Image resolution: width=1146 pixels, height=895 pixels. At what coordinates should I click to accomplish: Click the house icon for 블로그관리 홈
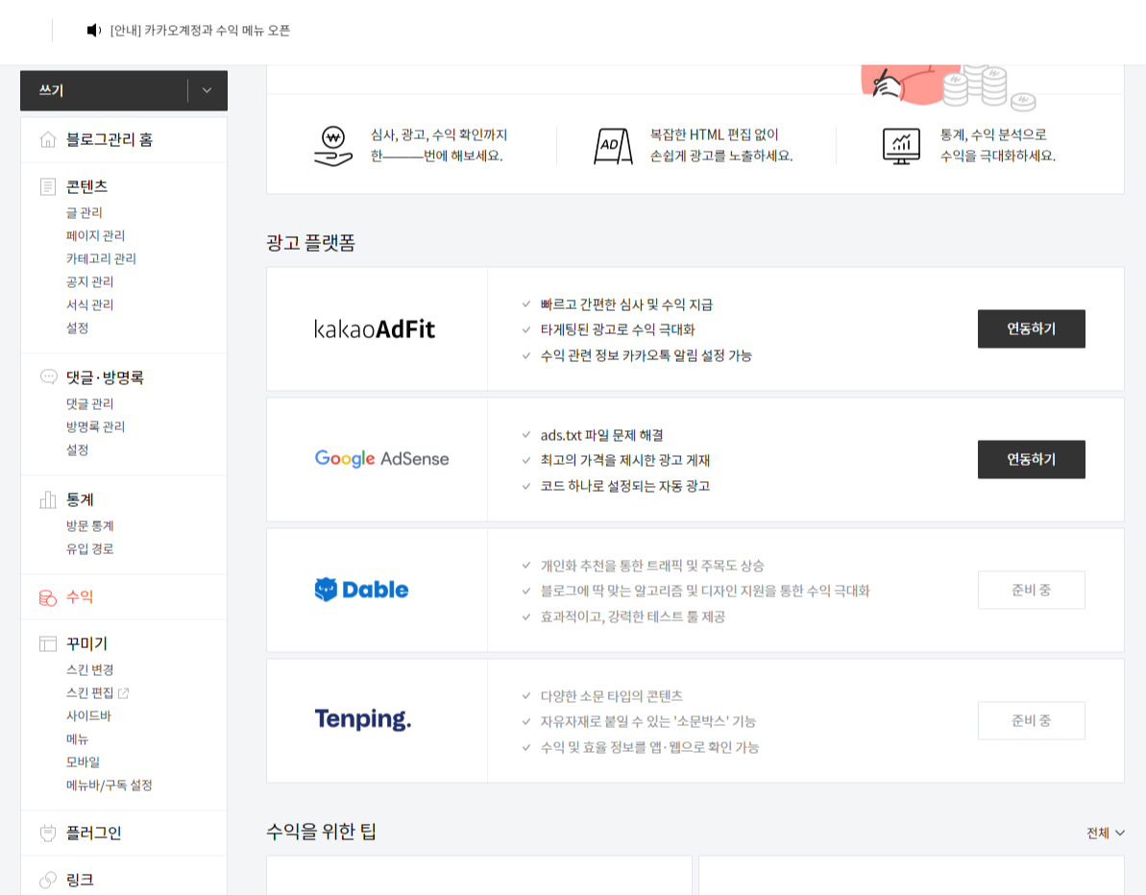click(x=47, y=139)
